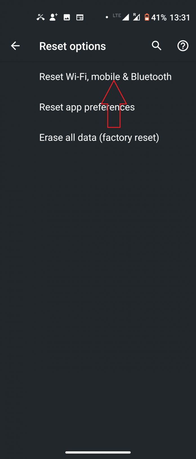Tap the roaming signal icon

[136, 17]
